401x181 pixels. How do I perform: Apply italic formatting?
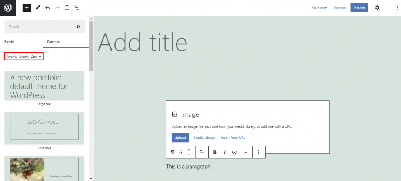pyautogui.click(x=224, y=152)
